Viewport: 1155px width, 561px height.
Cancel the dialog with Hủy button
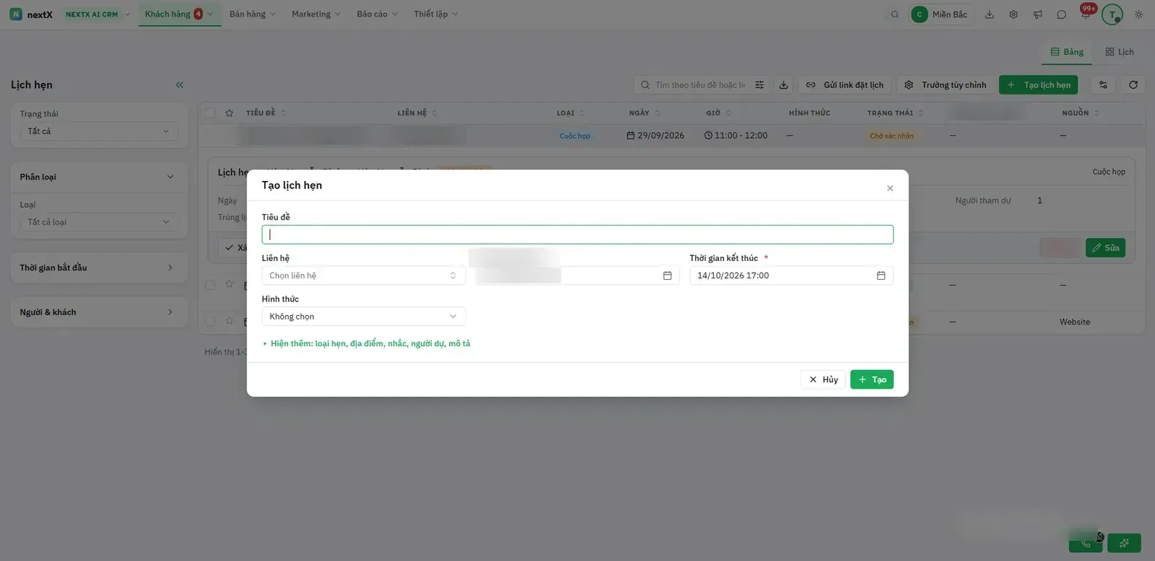pos(823,380)
